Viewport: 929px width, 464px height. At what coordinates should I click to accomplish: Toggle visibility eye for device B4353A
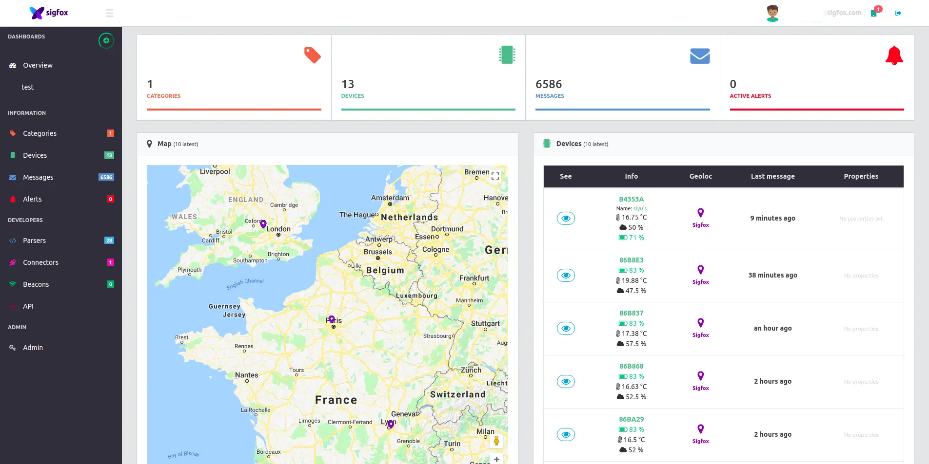566,218
